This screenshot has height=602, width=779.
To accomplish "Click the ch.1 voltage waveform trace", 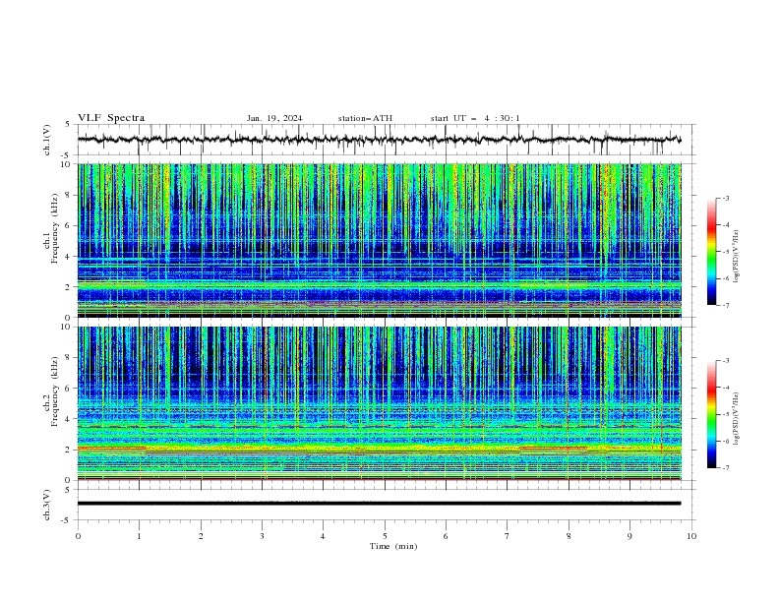I will 379,140.
